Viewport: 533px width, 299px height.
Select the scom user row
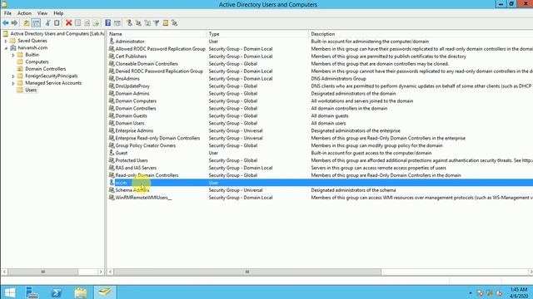pos(320,183)
